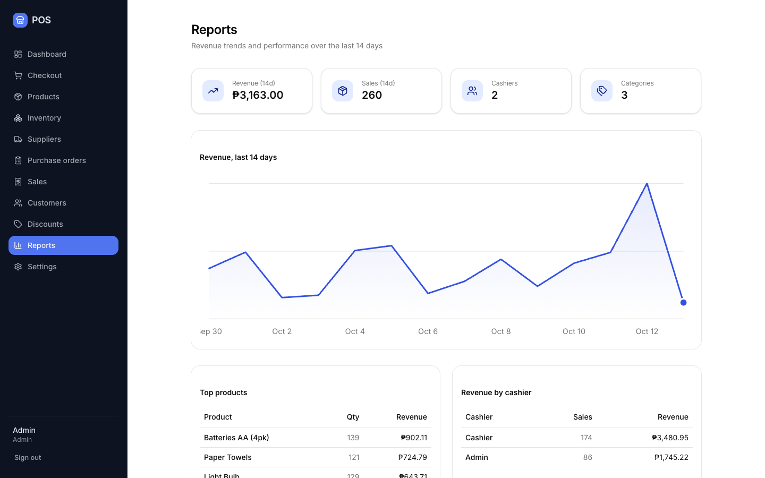Click the Purchase orders clipboard icon
Screen dimensions: 765x478
pyautogui.click(x=18, y=160)
